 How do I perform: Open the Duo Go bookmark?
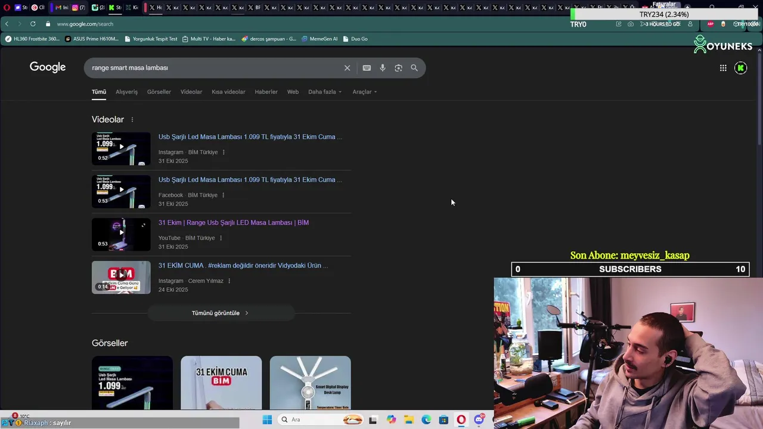pyautogui.click(x=355, y=39)
